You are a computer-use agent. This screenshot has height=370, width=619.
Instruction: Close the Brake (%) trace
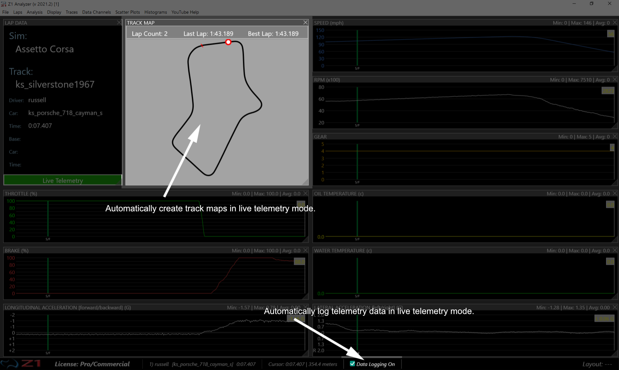[x=306, y=251]
